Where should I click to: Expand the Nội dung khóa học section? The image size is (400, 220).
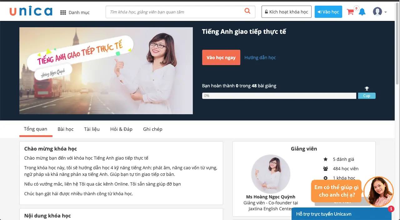[x=47, y=216]
